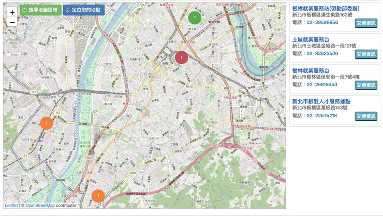Select the orange marker near 樹林區
The image size is (383, 216).
pyautogui.click(x=47, y=123)
